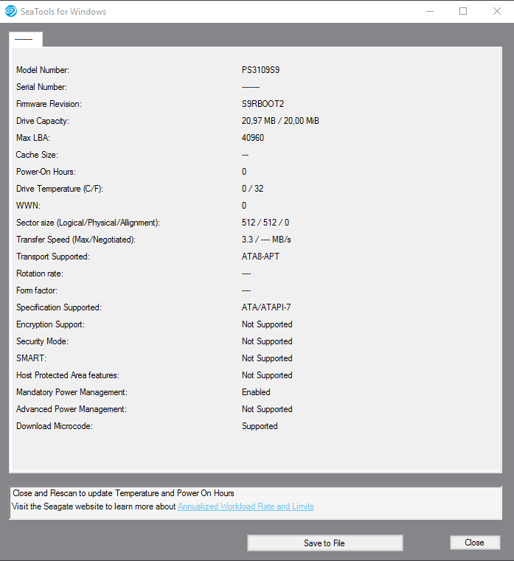Click the Advanced Power Management label
Viewport: 514px width, 561px height.
pyautogui.click(x=72, y=409)
